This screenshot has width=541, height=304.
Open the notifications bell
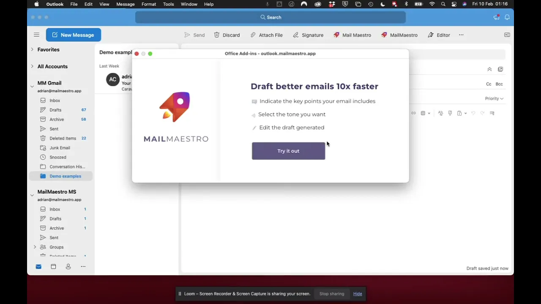(507, 17)
